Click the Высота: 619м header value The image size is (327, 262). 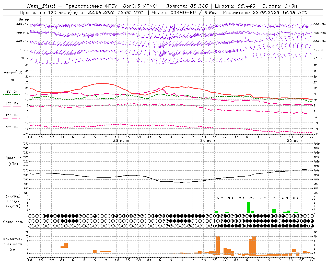tap(280, 6)
